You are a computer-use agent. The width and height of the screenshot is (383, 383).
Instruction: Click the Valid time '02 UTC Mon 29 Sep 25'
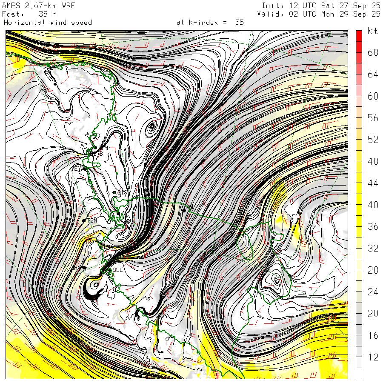pos(319,14)
